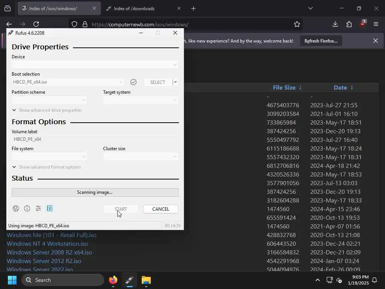Click the SELECT button in Rufus
Viewport: 385px width, 289px height.
pos(158,82)
